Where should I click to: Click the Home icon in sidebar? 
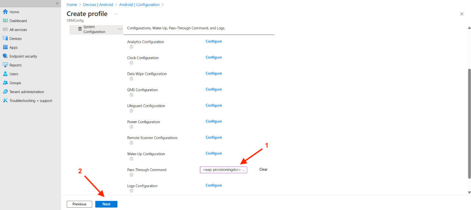coord(5,12)
